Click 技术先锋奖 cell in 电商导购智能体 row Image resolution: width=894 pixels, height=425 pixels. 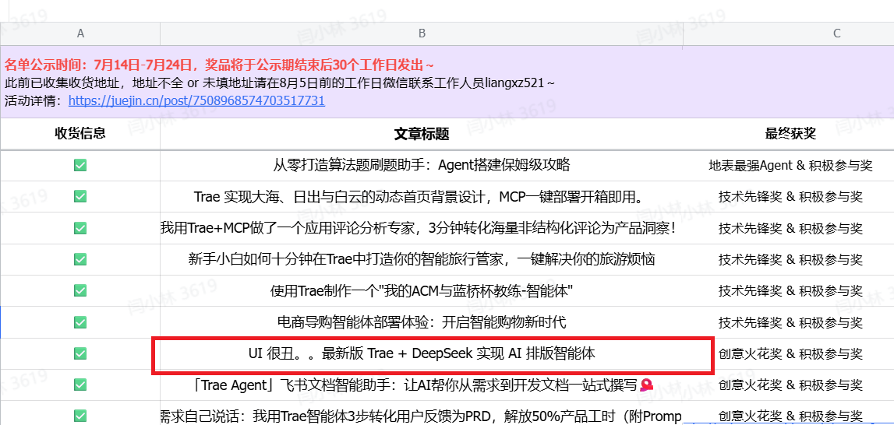coord(790,322)
